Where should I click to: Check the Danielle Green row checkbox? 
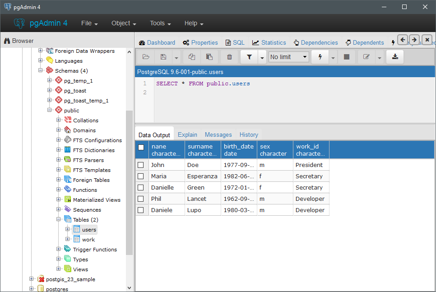coord(141,187)
